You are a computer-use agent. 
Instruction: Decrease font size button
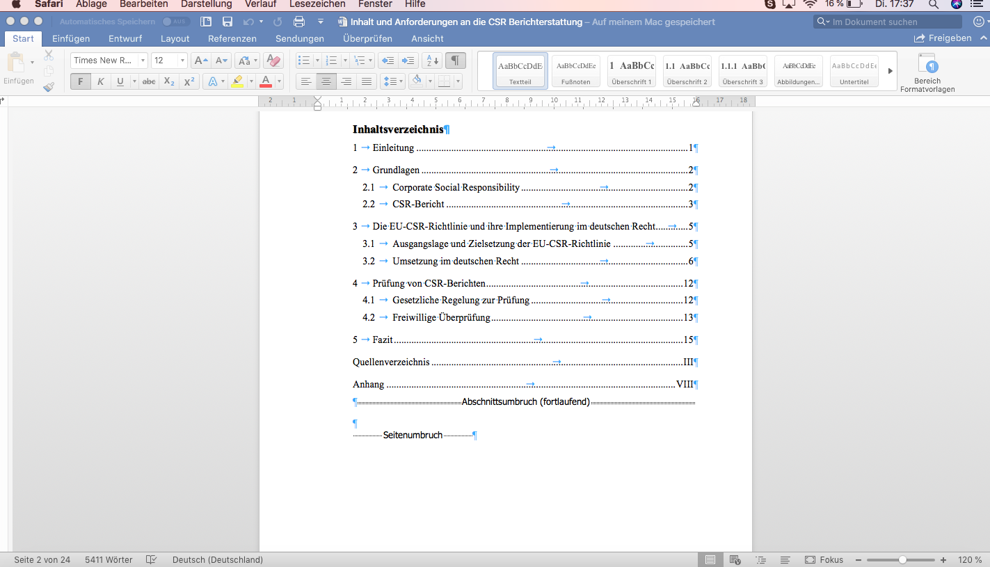click(221, 61)
